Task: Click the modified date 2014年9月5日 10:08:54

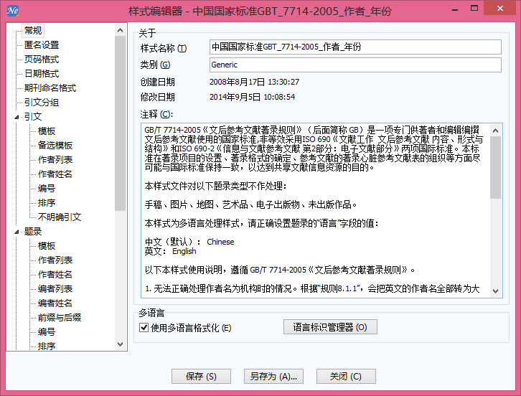Action: 252,97
